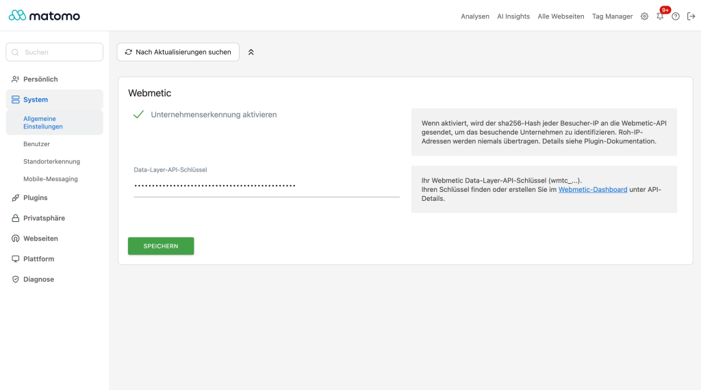Viewport: 701px width, 390px height.
Task: Toggle Unternehmenserkennung aktivieren checkbox
Action: (138, 115)
